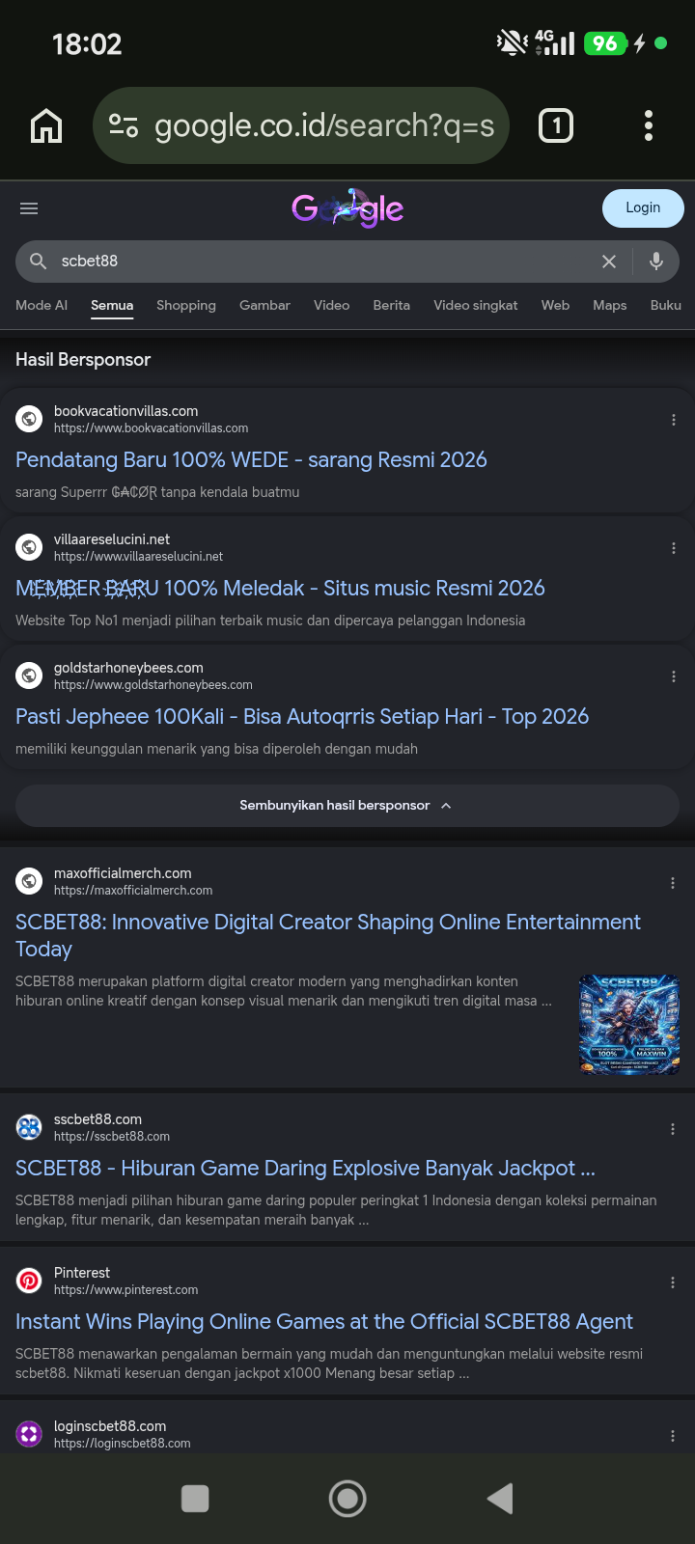Switch to the Berita tab

tap(392, 305)
